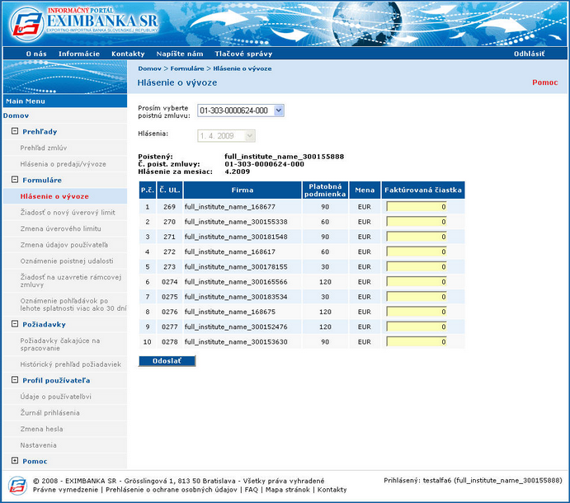This screenshot has height=503, width=570.
Task: Open Napíšte nám in top navigation
Action: tap(180, 54)
